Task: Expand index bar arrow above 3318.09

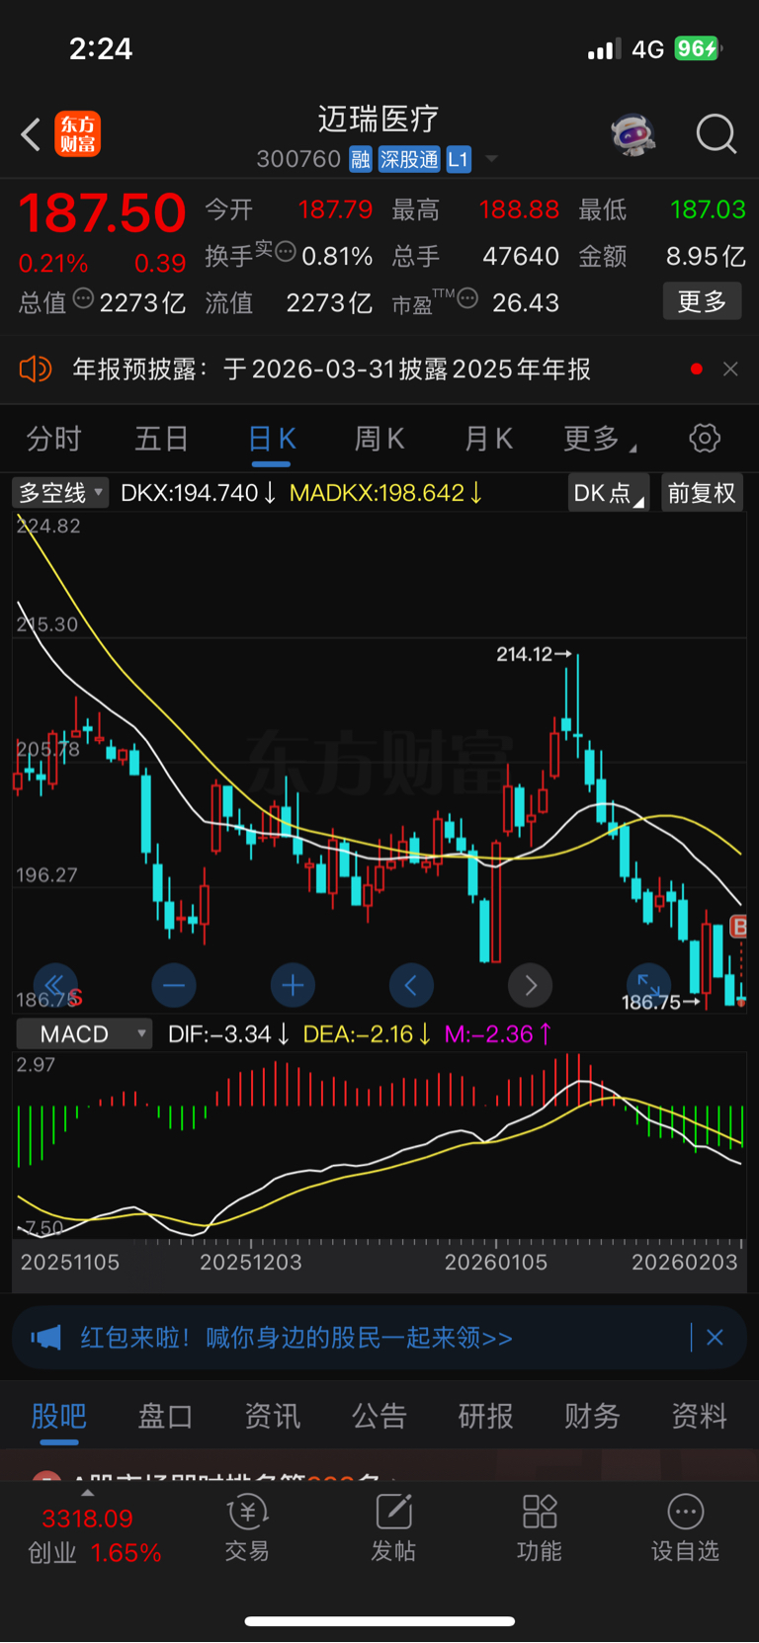Action: point(88,1493)
